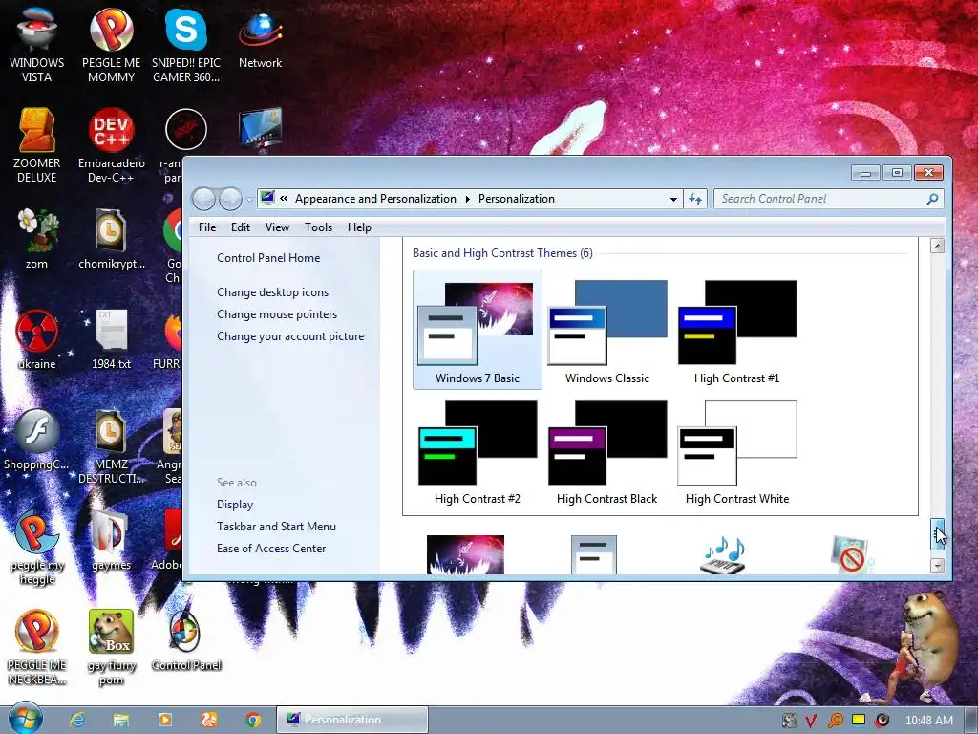The image size is (978, 734).
Task: Apply the High Contrast #2 theme
Action: [478, 452]
